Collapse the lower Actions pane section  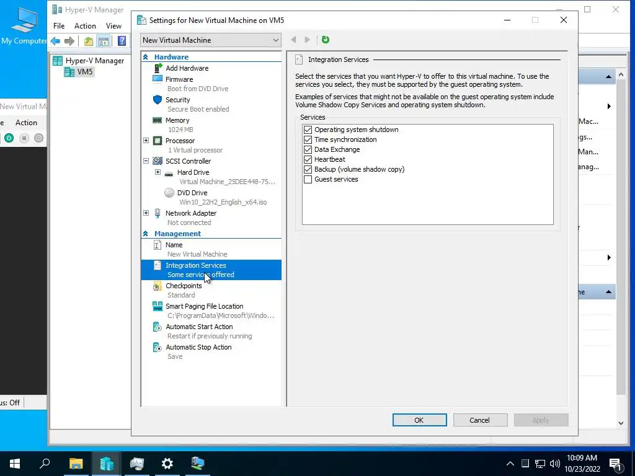608,292
